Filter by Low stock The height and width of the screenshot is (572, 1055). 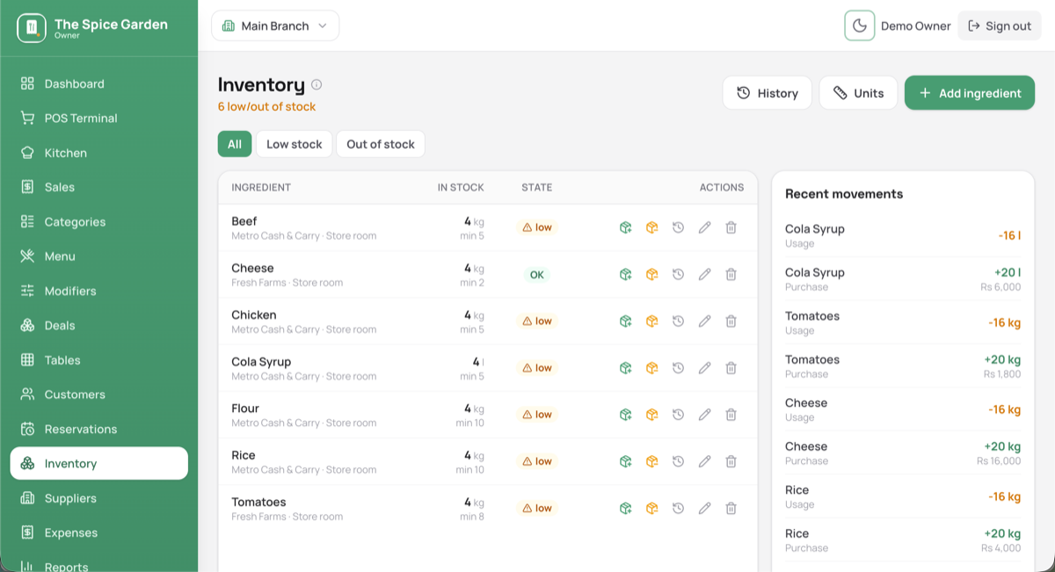click(294, 144)
